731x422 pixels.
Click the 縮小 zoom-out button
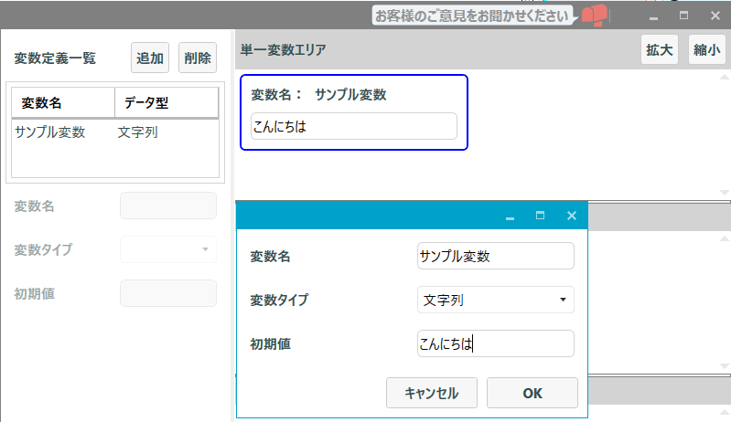(707, 49)
